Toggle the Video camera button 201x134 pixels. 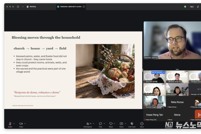point(21,124)
